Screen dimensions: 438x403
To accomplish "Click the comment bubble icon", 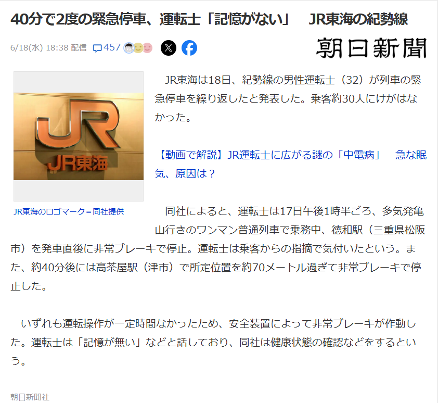I will tap(97, 48).
